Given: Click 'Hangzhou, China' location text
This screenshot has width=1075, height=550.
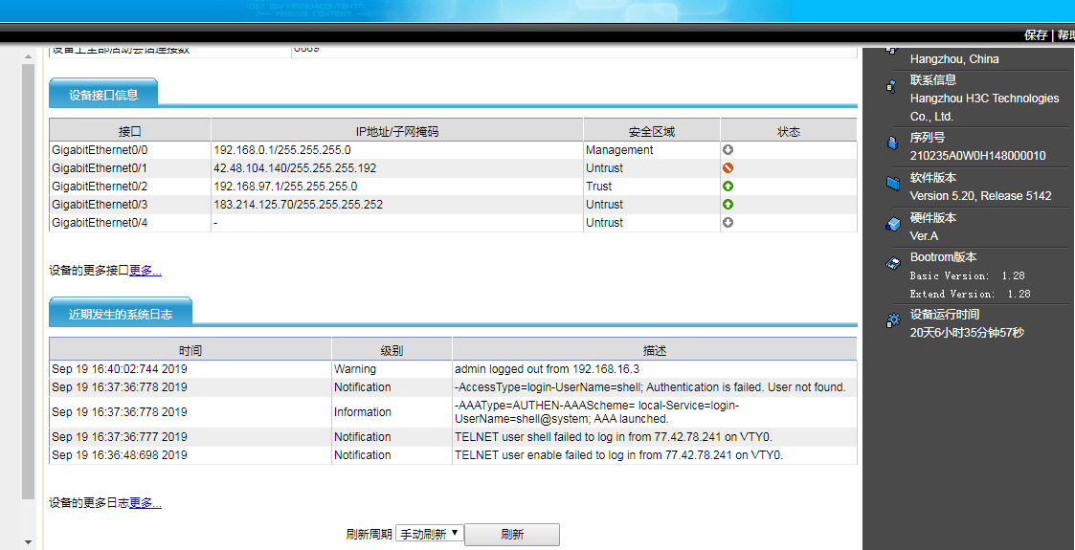Looking at the screenshot, I should tap(954, 59).
